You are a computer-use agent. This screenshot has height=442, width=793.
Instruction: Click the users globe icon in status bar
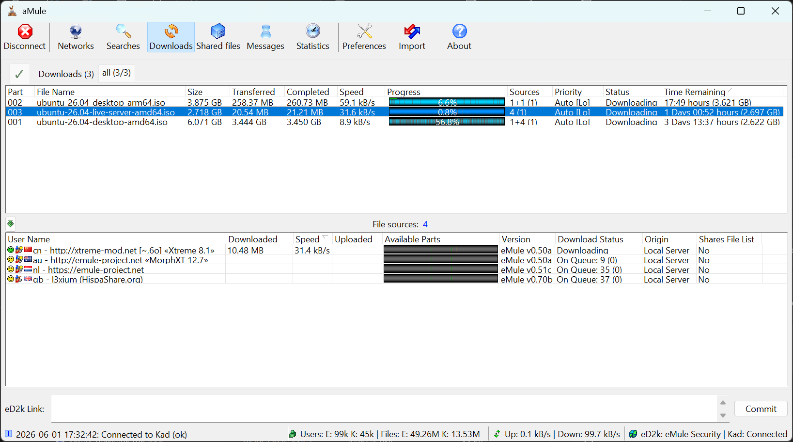(293, 434)
